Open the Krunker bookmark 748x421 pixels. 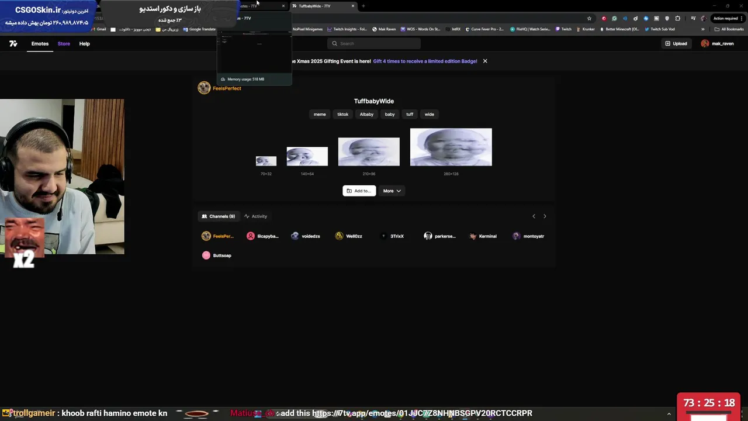click(586, 29)
